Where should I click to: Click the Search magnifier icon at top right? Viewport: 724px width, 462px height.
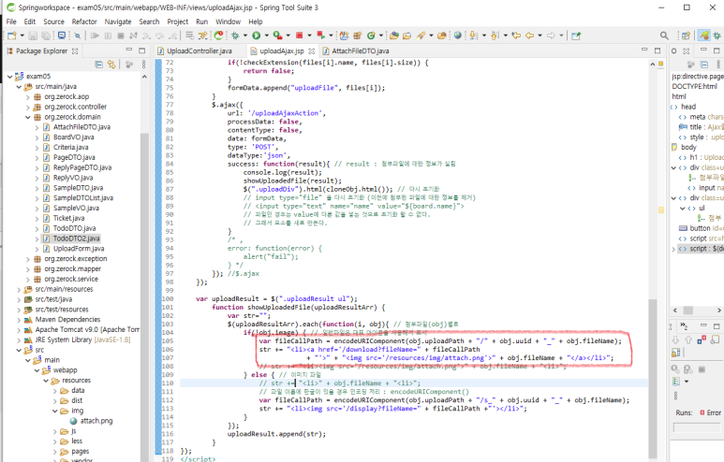point(664,36)
